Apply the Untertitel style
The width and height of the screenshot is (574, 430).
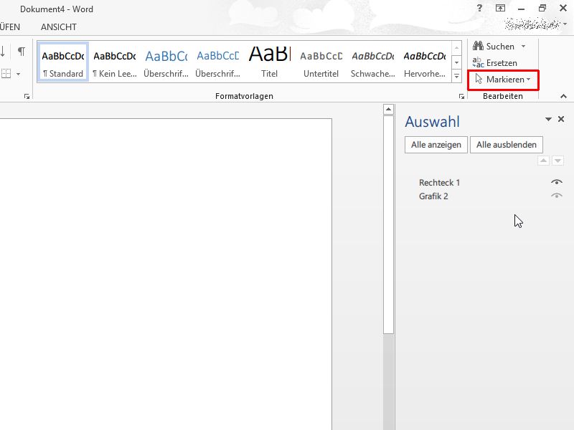(x=321, y=62)
